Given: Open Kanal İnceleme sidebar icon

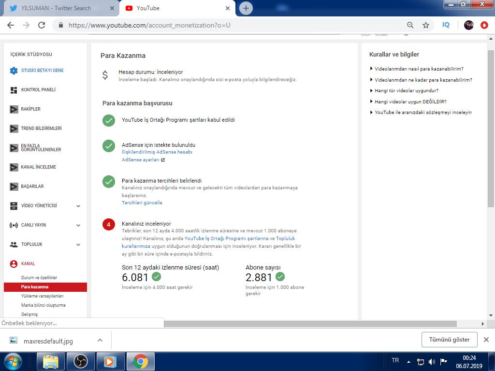Looking at the screenshot, I should [14, 167].
